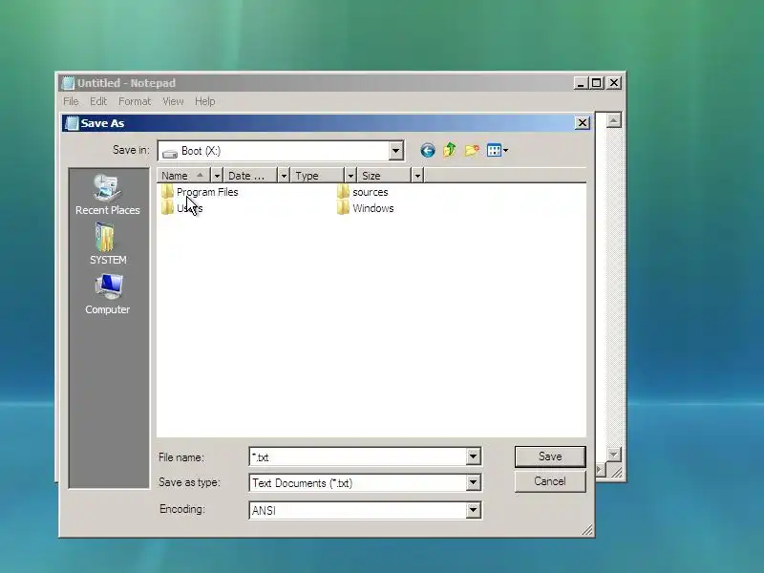Select the sources folder
The image size is (764, 573).
pyautogui.click(x=363, y=192)
